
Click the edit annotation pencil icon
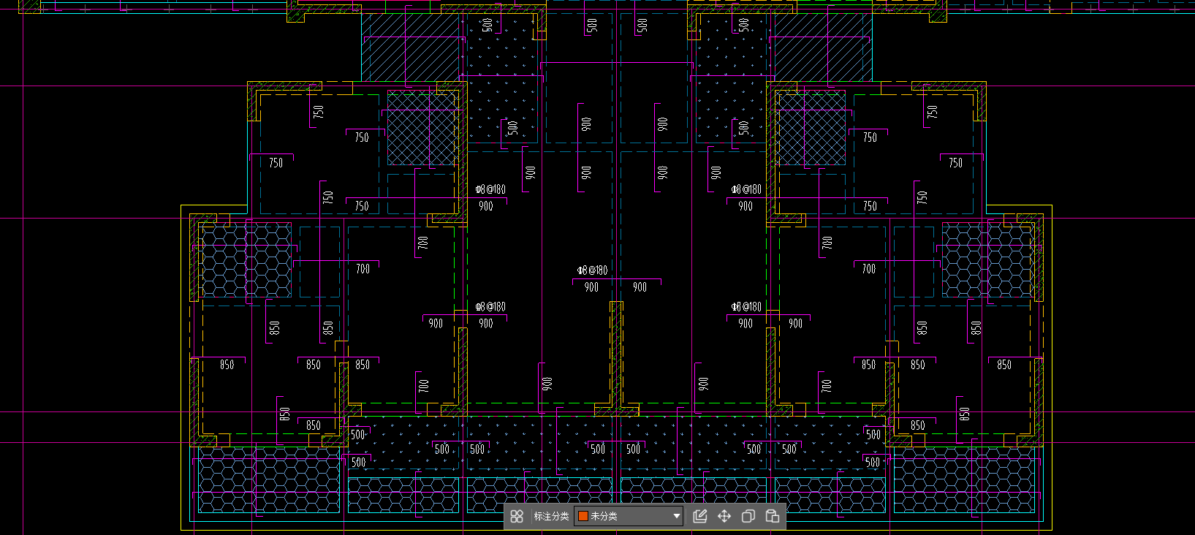[699, 517]
